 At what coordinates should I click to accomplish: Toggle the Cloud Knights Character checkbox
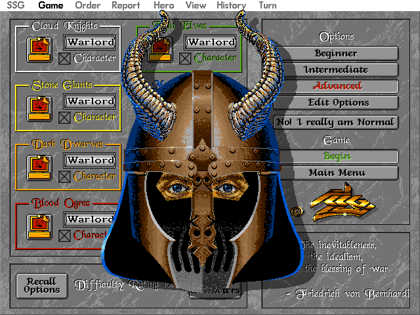64,58
